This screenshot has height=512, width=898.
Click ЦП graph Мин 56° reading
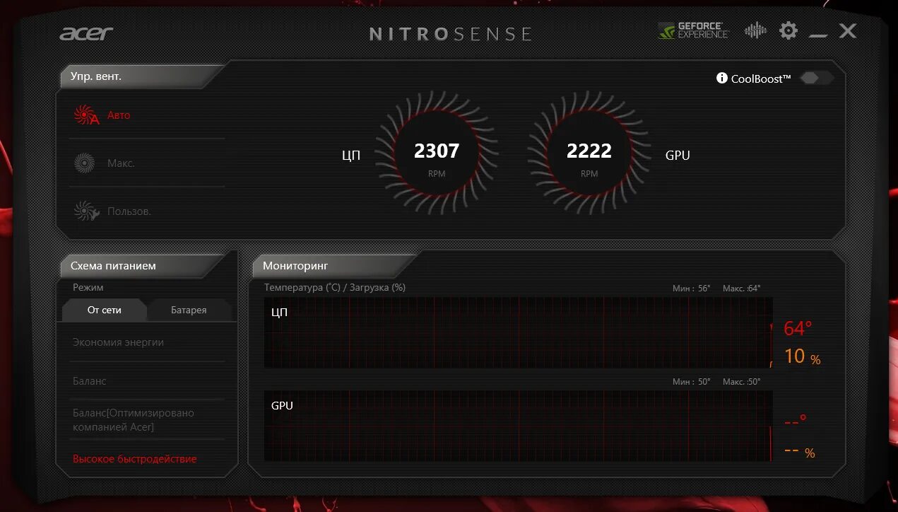(692, 289)
